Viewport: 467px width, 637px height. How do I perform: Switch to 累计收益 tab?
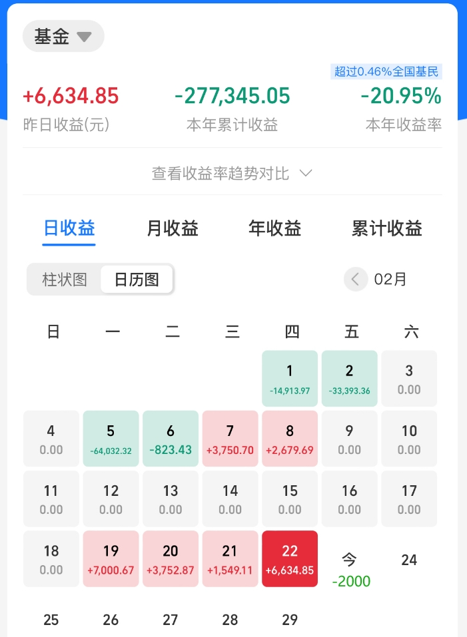(387, 228)
